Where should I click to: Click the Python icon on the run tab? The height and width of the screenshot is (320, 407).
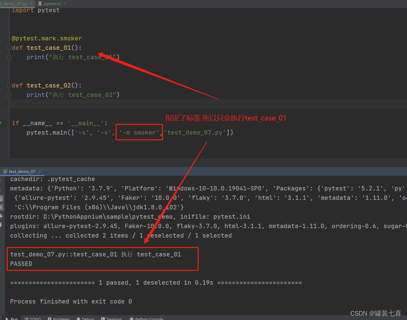pos(5,171)
